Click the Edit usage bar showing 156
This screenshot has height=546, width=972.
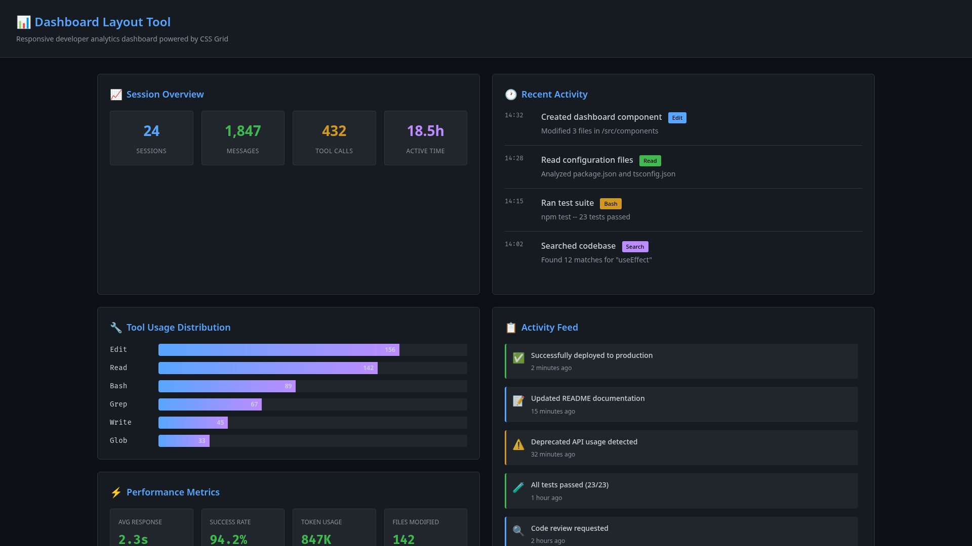(278, 350)
